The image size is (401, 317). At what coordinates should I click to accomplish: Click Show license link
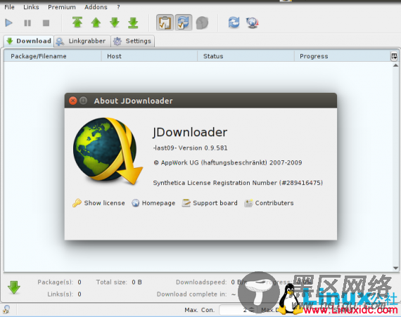coord(104,203)
